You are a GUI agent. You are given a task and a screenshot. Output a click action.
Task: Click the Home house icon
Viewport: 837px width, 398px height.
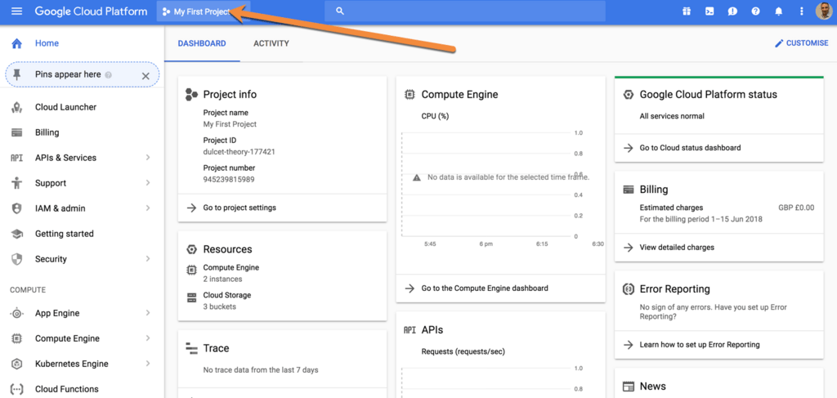click(x=16, y=43)
